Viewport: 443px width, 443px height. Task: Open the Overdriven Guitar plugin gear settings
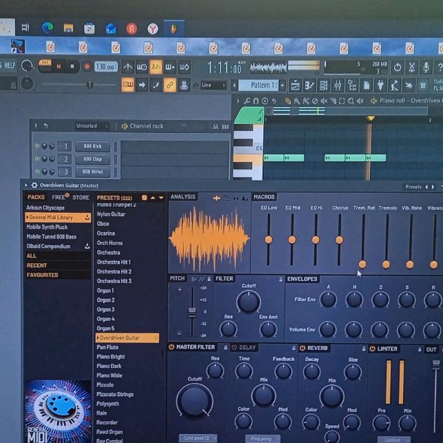pos(34,185)
